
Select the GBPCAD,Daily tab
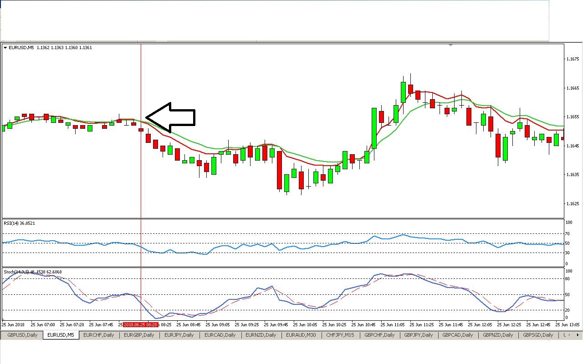click(x=458, y=335)
